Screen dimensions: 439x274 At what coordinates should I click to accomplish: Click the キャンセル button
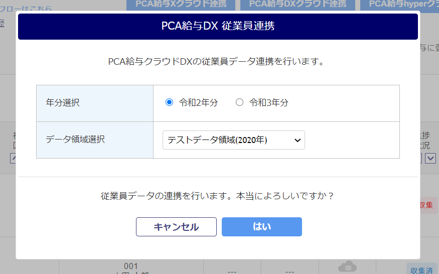(x=176, y=227)
